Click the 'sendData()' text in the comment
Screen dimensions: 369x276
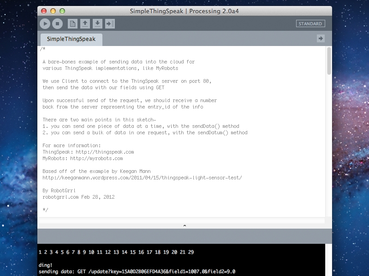tap(206, 126)
